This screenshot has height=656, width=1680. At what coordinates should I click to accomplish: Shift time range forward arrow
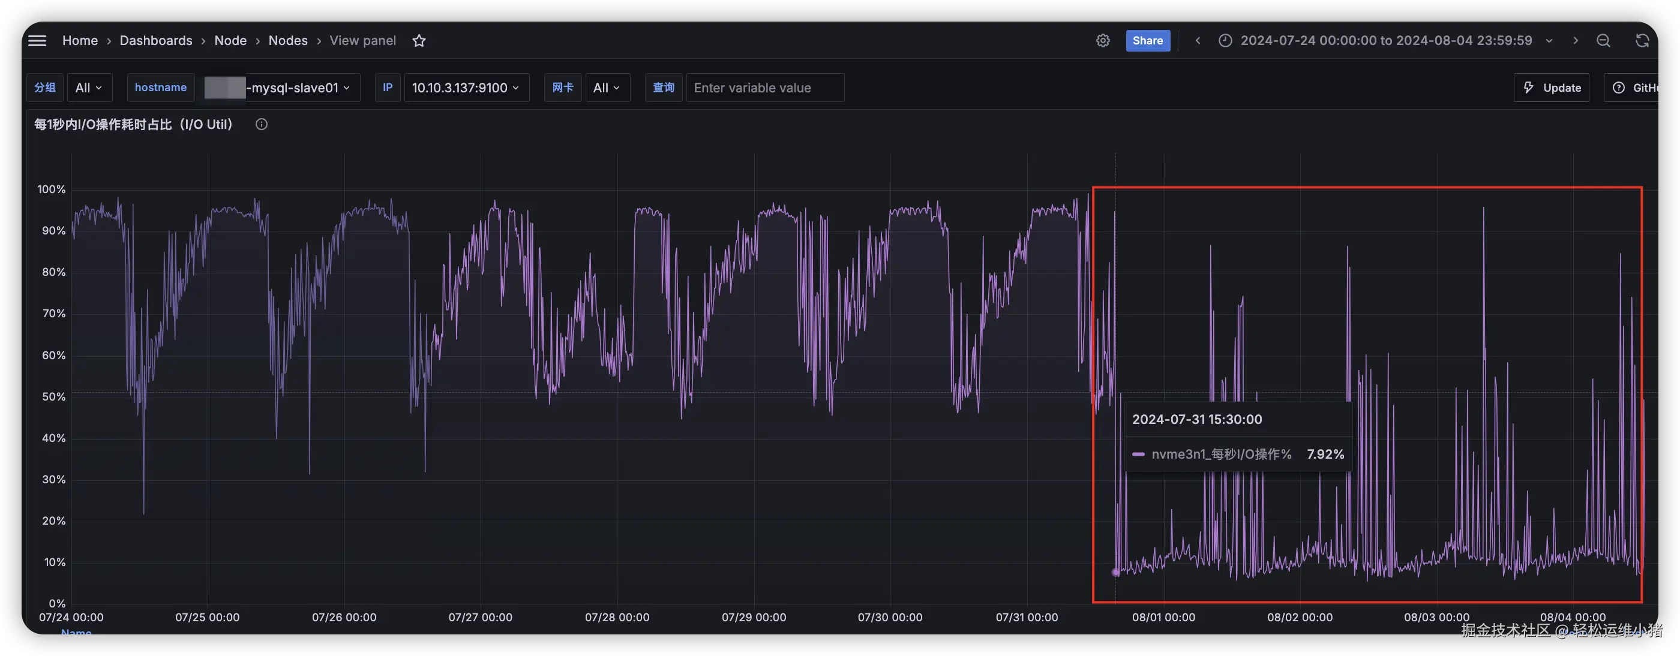[x=1575, y=40]
